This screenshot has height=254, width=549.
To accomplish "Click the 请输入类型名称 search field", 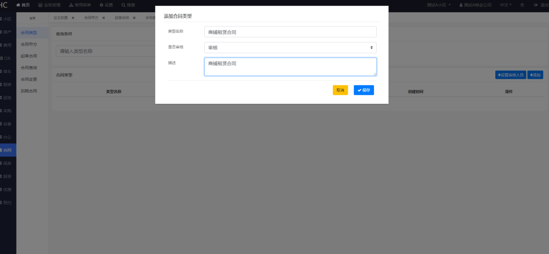I will 106,51.
